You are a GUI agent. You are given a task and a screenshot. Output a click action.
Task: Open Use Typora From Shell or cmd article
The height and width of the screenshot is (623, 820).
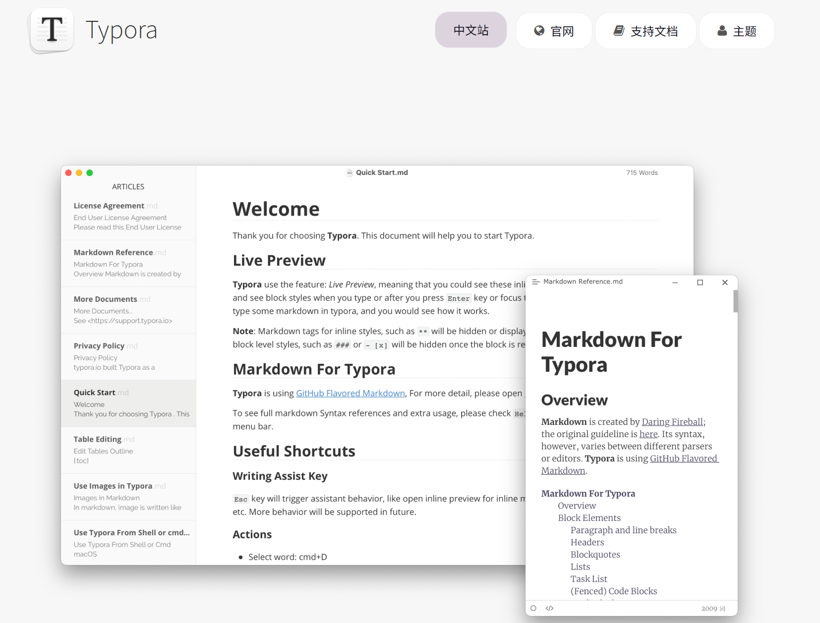pyautogui.click(x=128, y=543)
